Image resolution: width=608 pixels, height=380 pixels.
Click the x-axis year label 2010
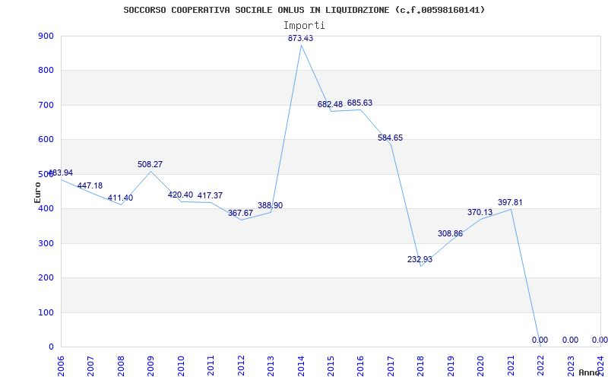click(x=181, y=366)
